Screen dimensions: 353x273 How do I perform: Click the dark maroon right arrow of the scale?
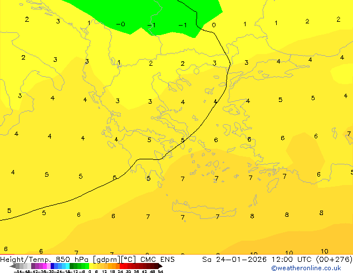pyautogui.click(x=160, y=266)
